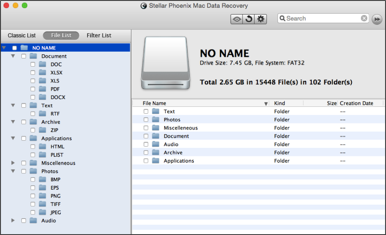Image resolution: width=386 pixels, height=235 pixels.
Task: Click the NO NAME drive image
Action: click(166, 63)
